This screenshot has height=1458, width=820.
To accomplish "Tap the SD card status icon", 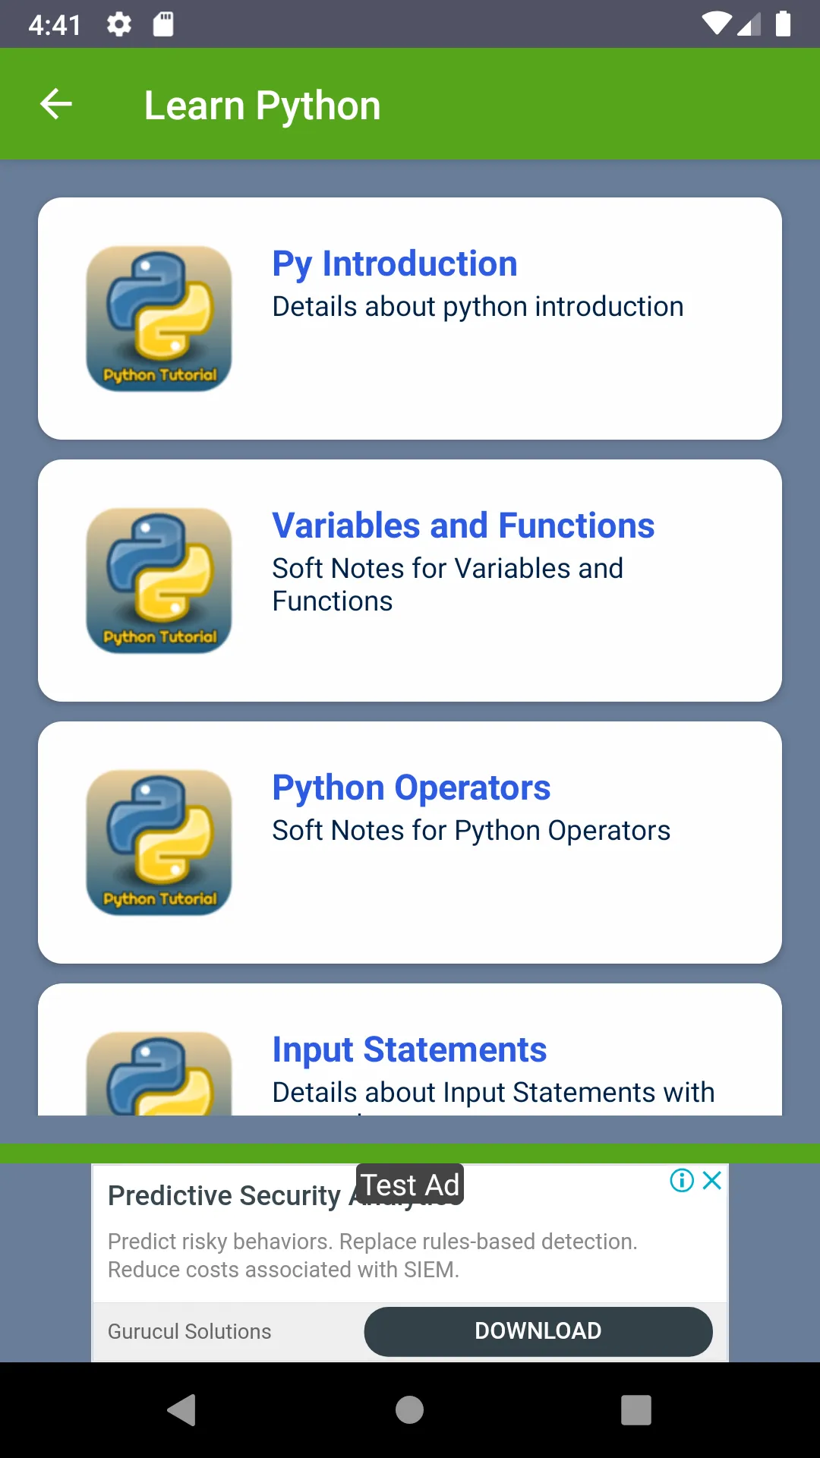I will (x=163, y=24).
